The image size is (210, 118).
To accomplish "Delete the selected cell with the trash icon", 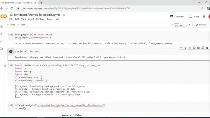I will 207,48.
